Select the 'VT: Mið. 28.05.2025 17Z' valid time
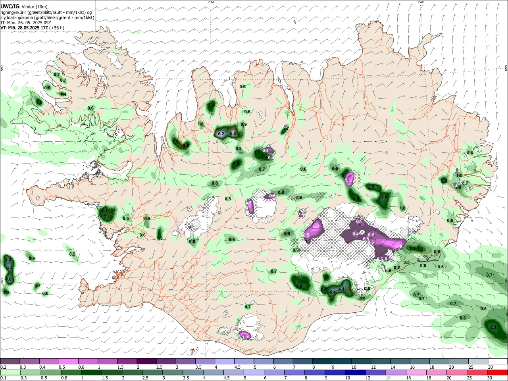 pyautogui.click(x=24, y=28)
